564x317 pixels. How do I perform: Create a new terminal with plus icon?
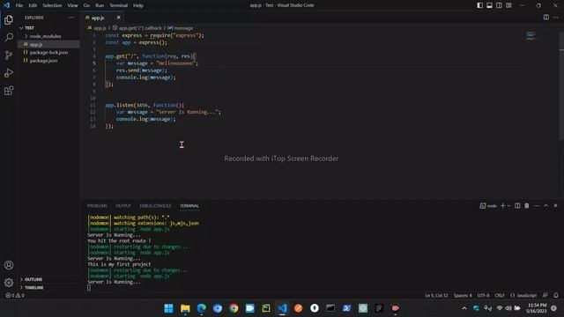click(503, 205)
